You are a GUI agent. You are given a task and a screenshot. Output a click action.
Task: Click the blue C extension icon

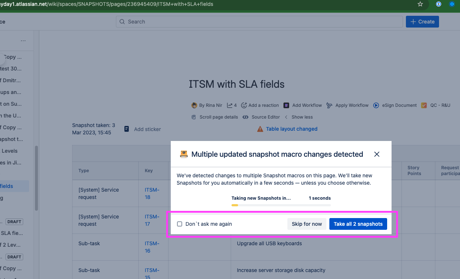(452, 4)
